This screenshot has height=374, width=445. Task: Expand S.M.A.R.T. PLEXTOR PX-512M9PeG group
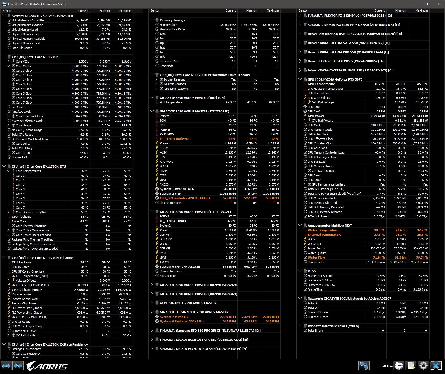click(300, 16)
